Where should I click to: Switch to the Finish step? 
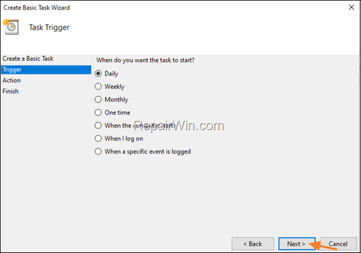[11, 91]
